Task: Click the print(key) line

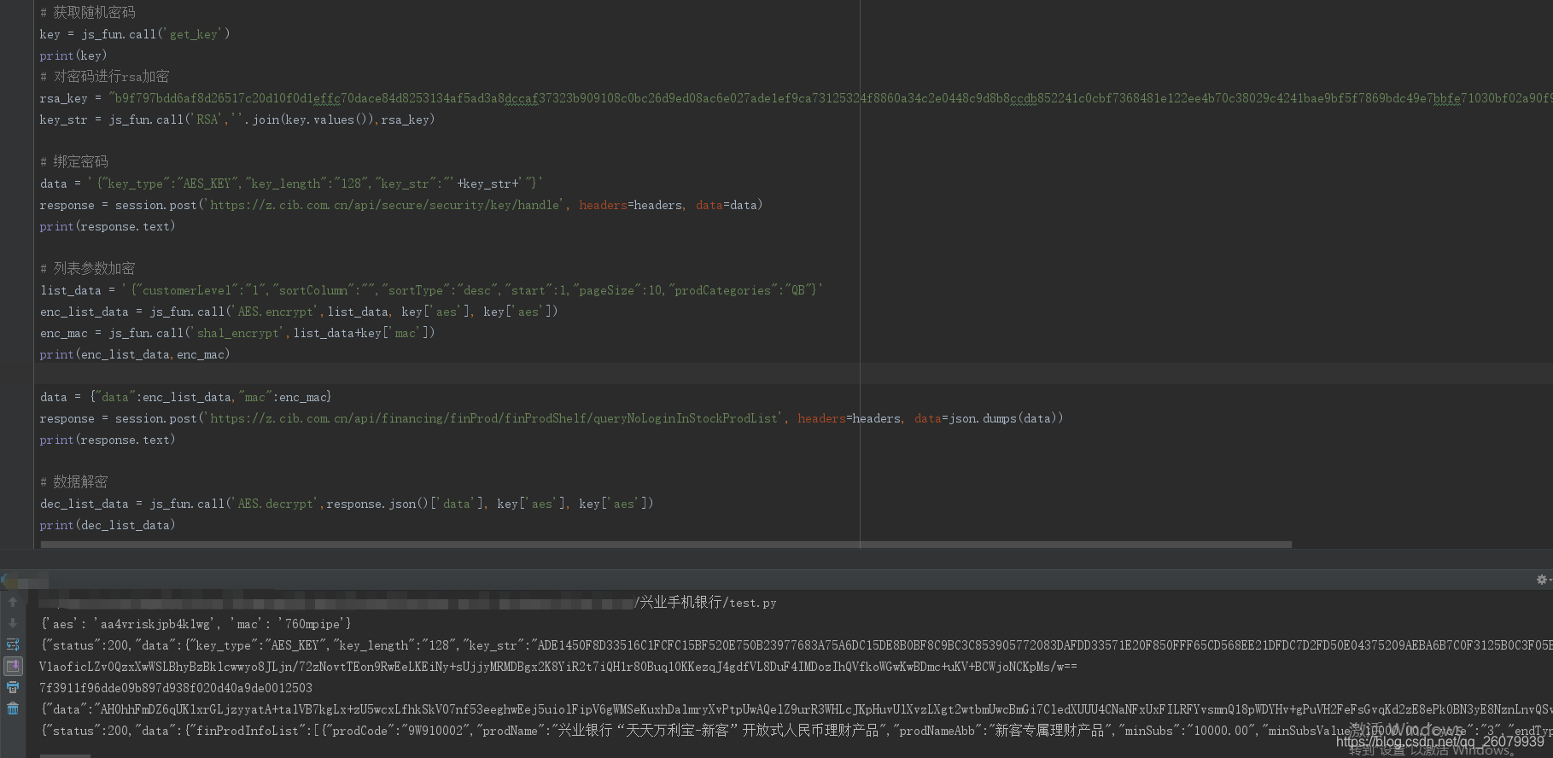Action: (x=73, y=55)
